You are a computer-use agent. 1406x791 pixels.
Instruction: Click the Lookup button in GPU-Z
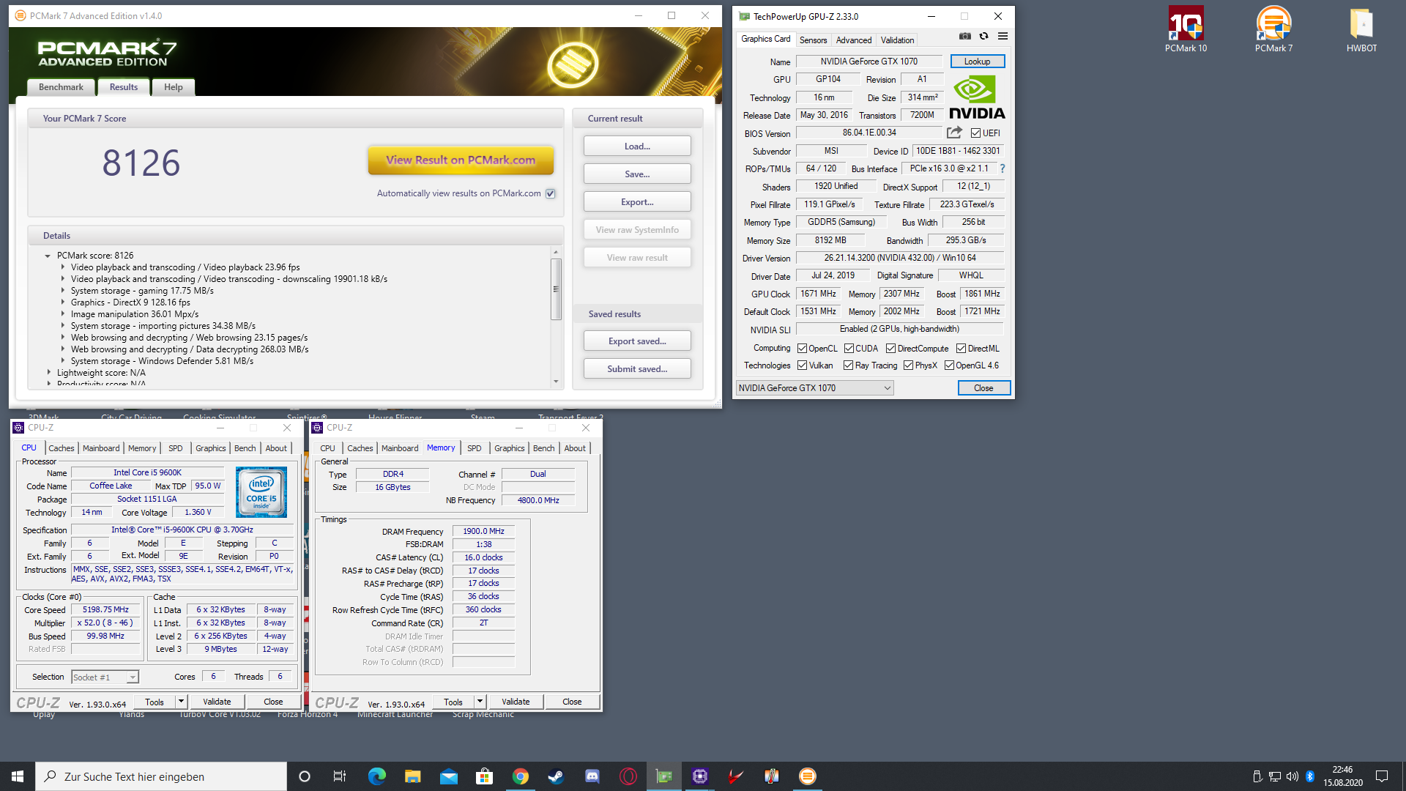[x=977, y=62]
